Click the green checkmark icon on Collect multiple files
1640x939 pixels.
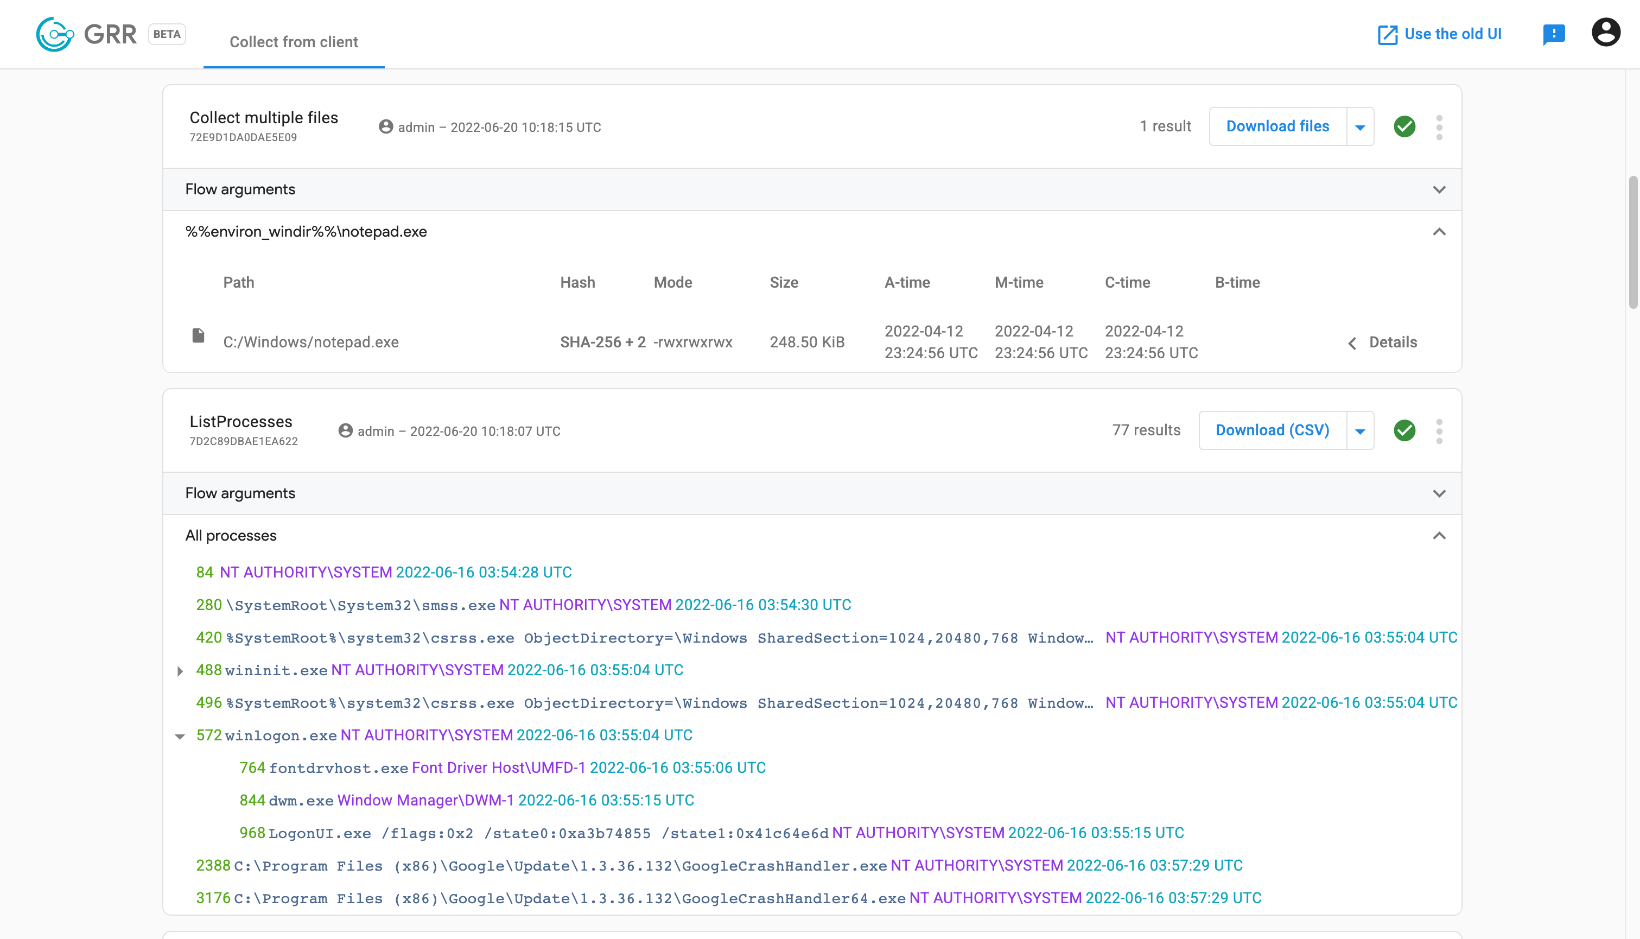pos(1404,126)
